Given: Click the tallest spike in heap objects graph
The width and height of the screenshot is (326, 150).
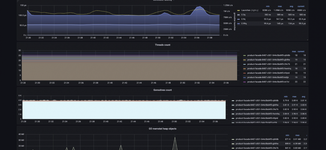Looking at the screenshot, I should tap(175, 137).
